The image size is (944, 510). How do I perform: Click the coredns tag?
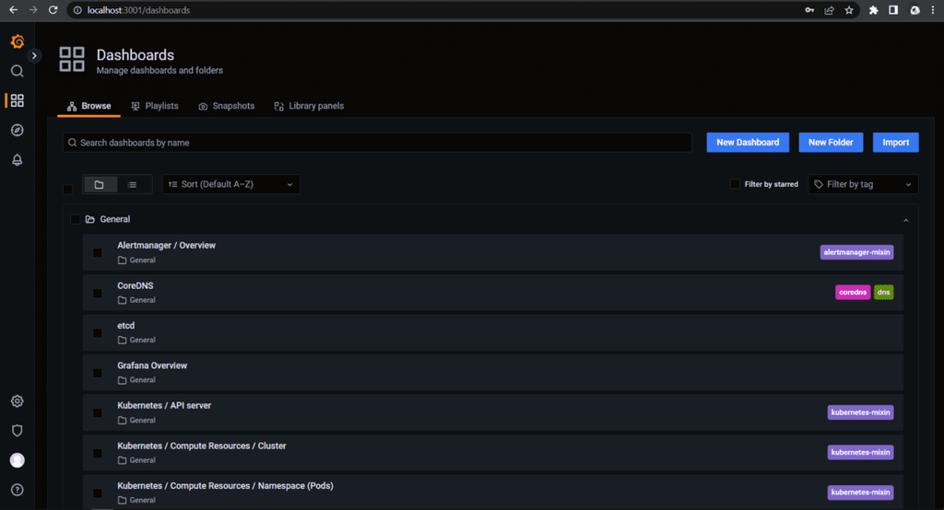853,293
